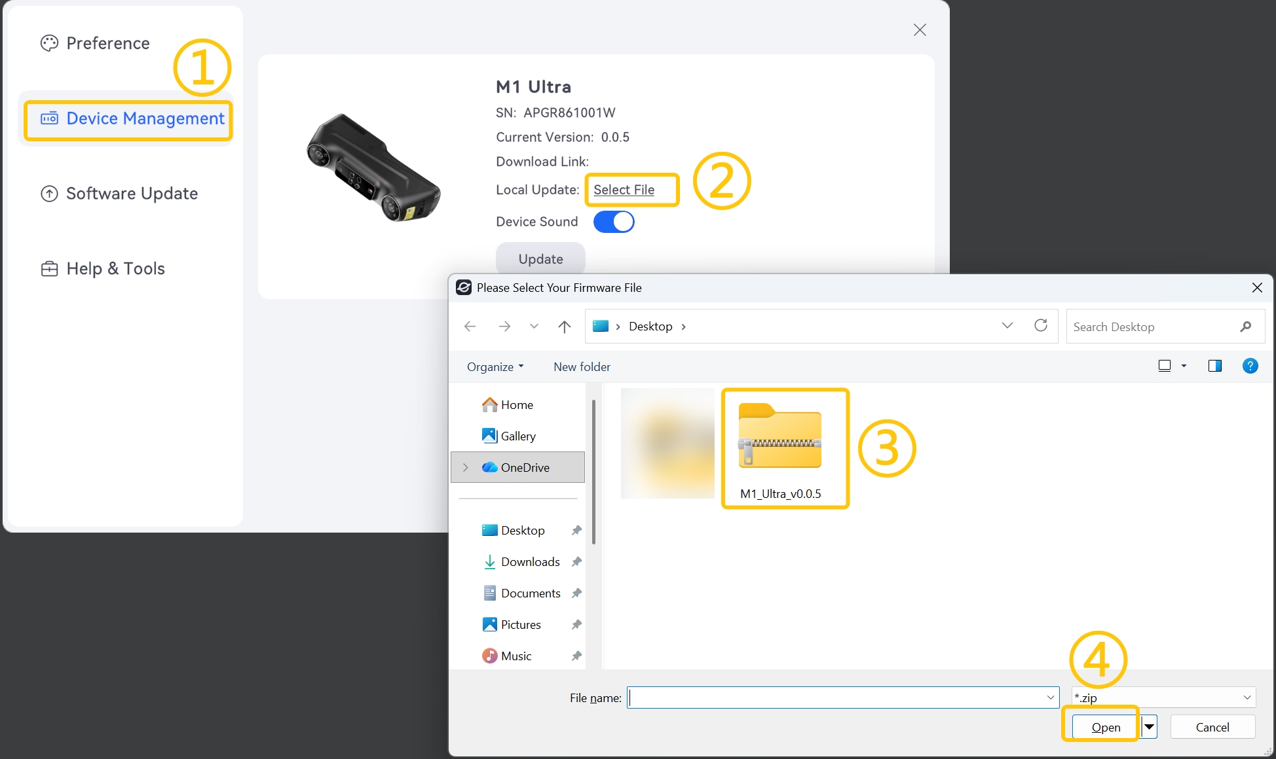
Task: Click the search magnifier icon
Action: (1246, 327)
